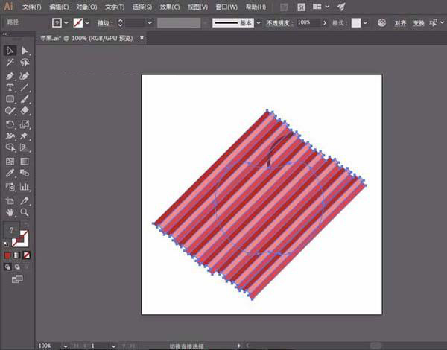Open the 效果(C) menu
This screenshot has height=350, width=447.
coord(171,7)
